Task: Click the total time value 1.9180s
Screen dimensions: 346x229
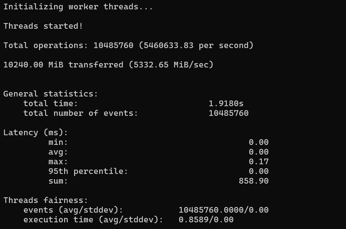Action: (x=226, y=104)
